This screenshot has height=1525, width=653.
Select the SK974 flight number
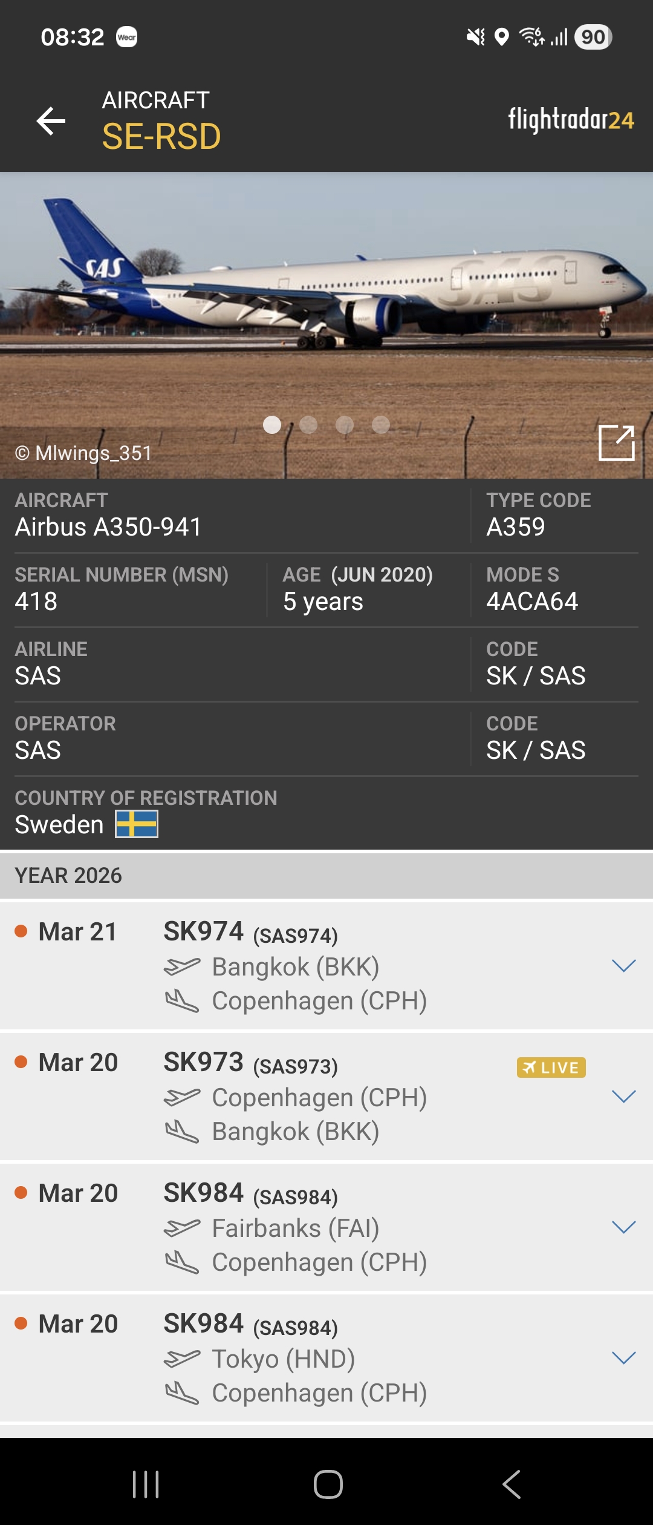[x=204, y=931]
